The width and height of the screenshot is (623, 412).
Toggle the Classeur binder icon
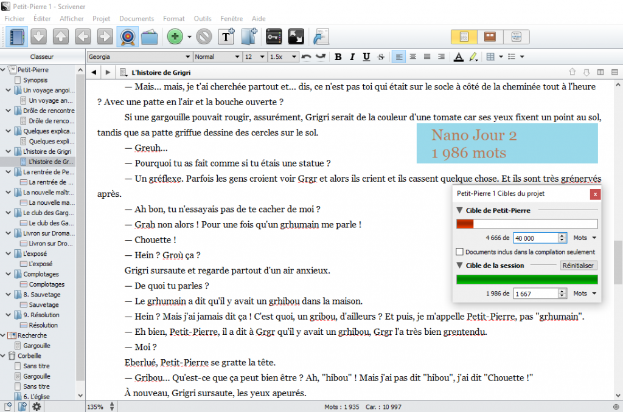pos(17,37)
